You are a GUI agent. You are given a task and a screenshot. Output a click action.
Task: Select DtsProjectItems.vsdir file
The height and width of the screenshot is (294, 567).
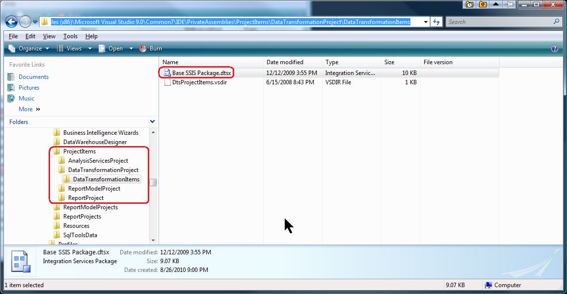pyautogui.click(x=200, y=82)
